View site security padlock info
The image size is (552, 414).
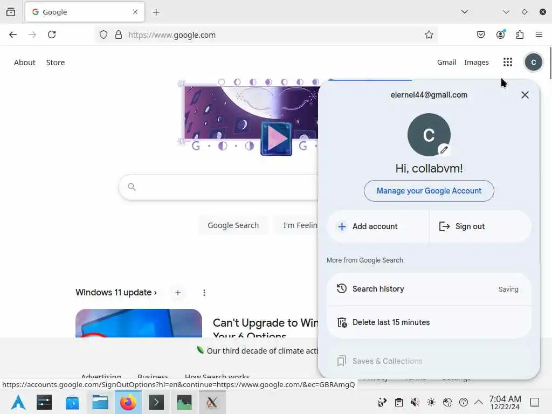(x=119, y=34)
